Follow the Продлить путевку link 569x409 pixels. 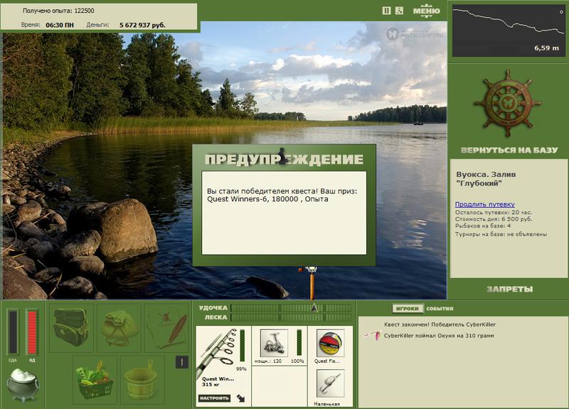click(485, 204)
